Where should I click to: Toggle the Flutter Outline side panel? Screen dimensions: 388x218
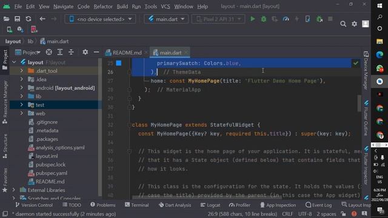pos(366,118)
